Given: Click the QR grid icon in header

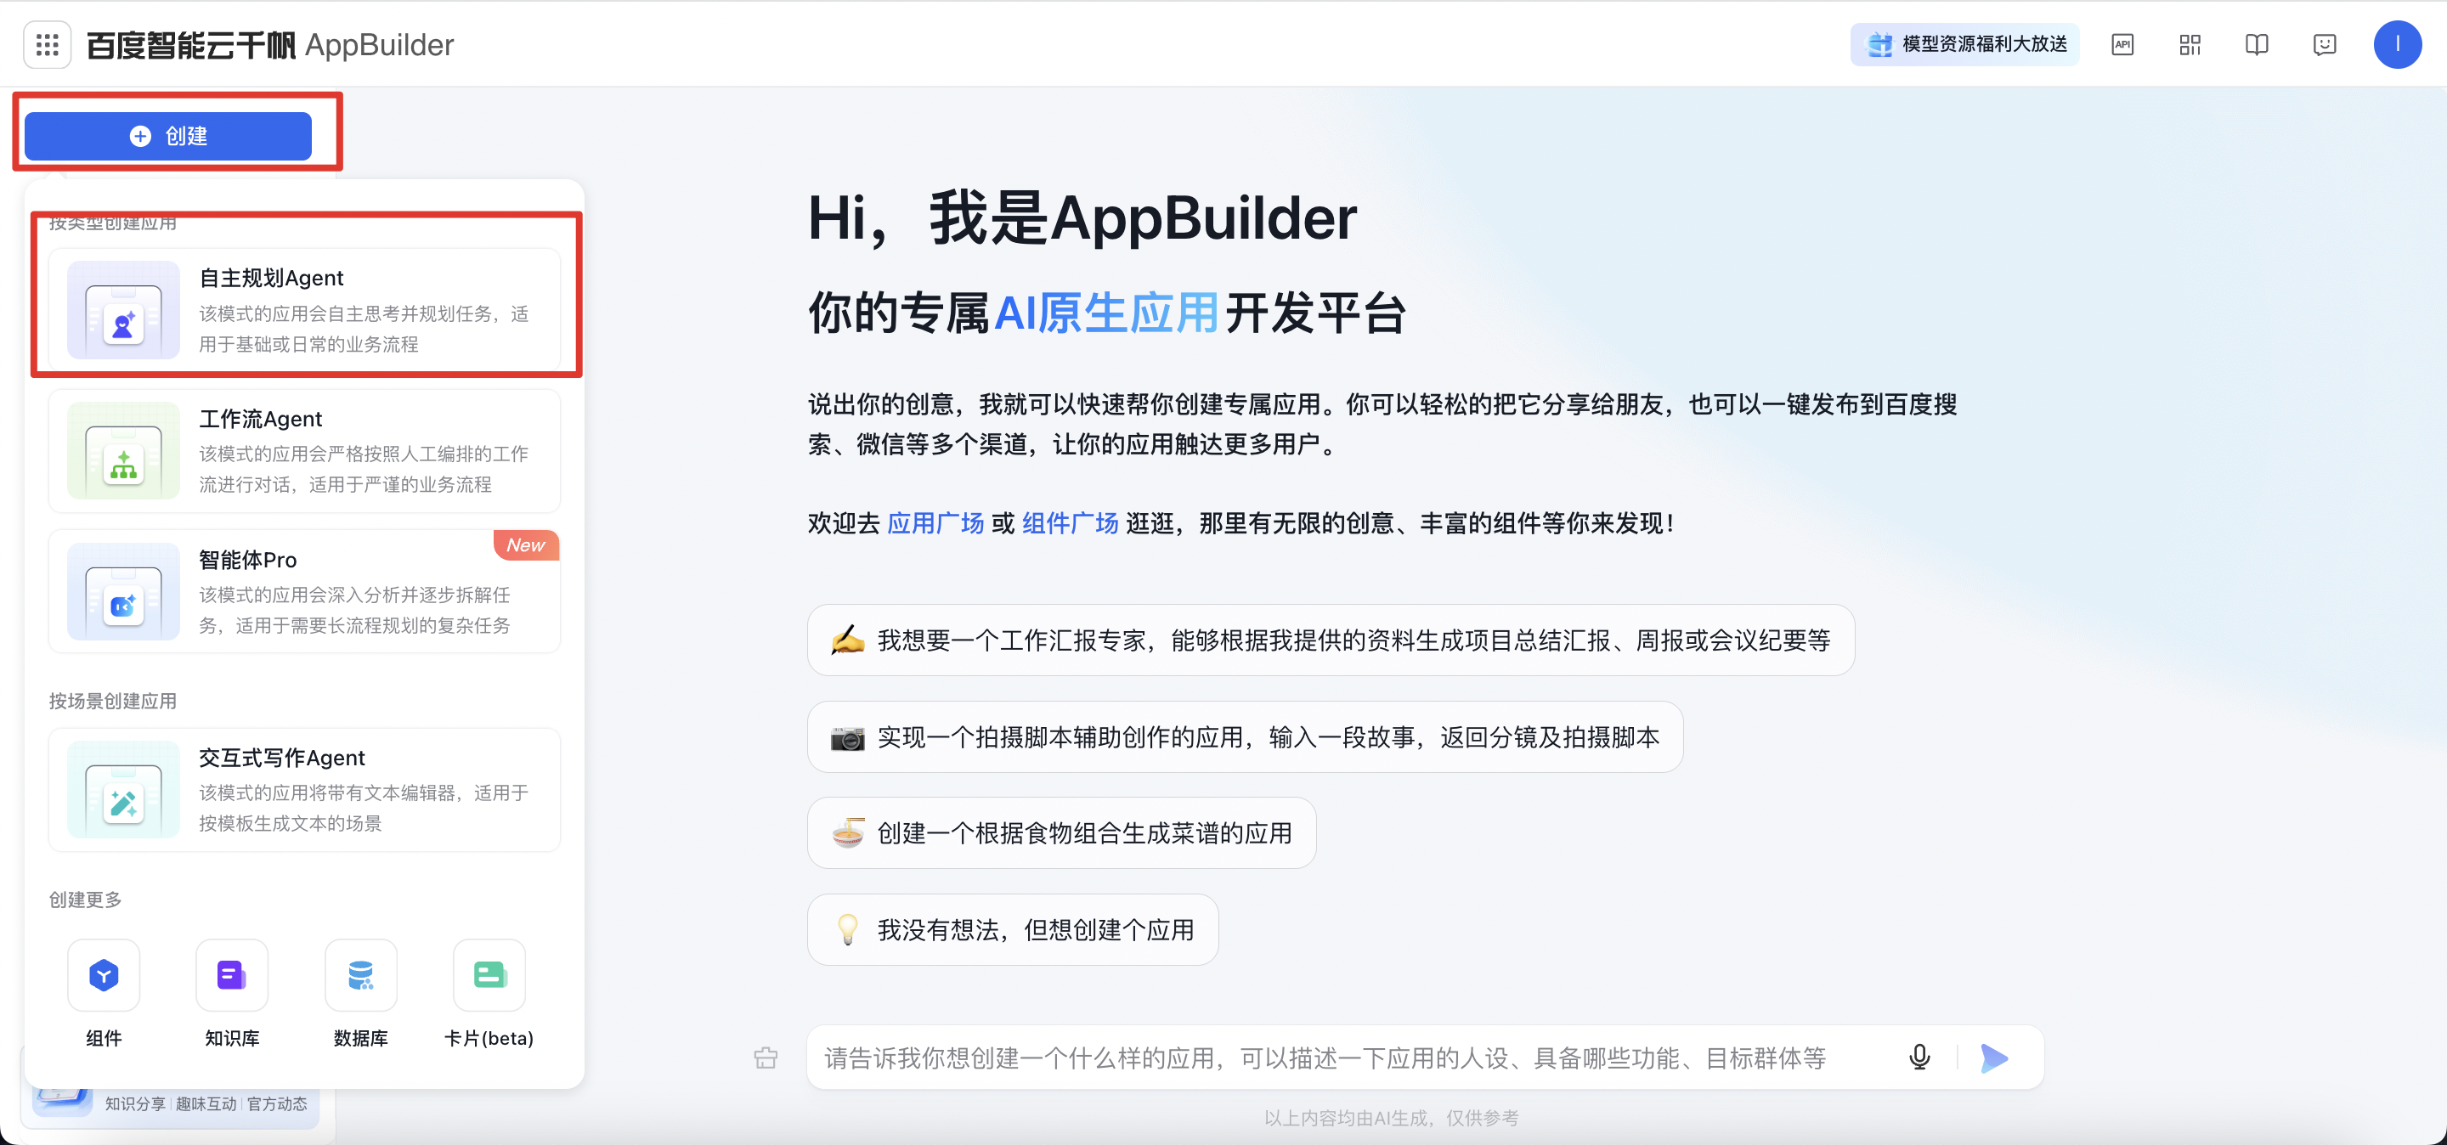Looking at the screenshot, I should (x=2190, y=45).
